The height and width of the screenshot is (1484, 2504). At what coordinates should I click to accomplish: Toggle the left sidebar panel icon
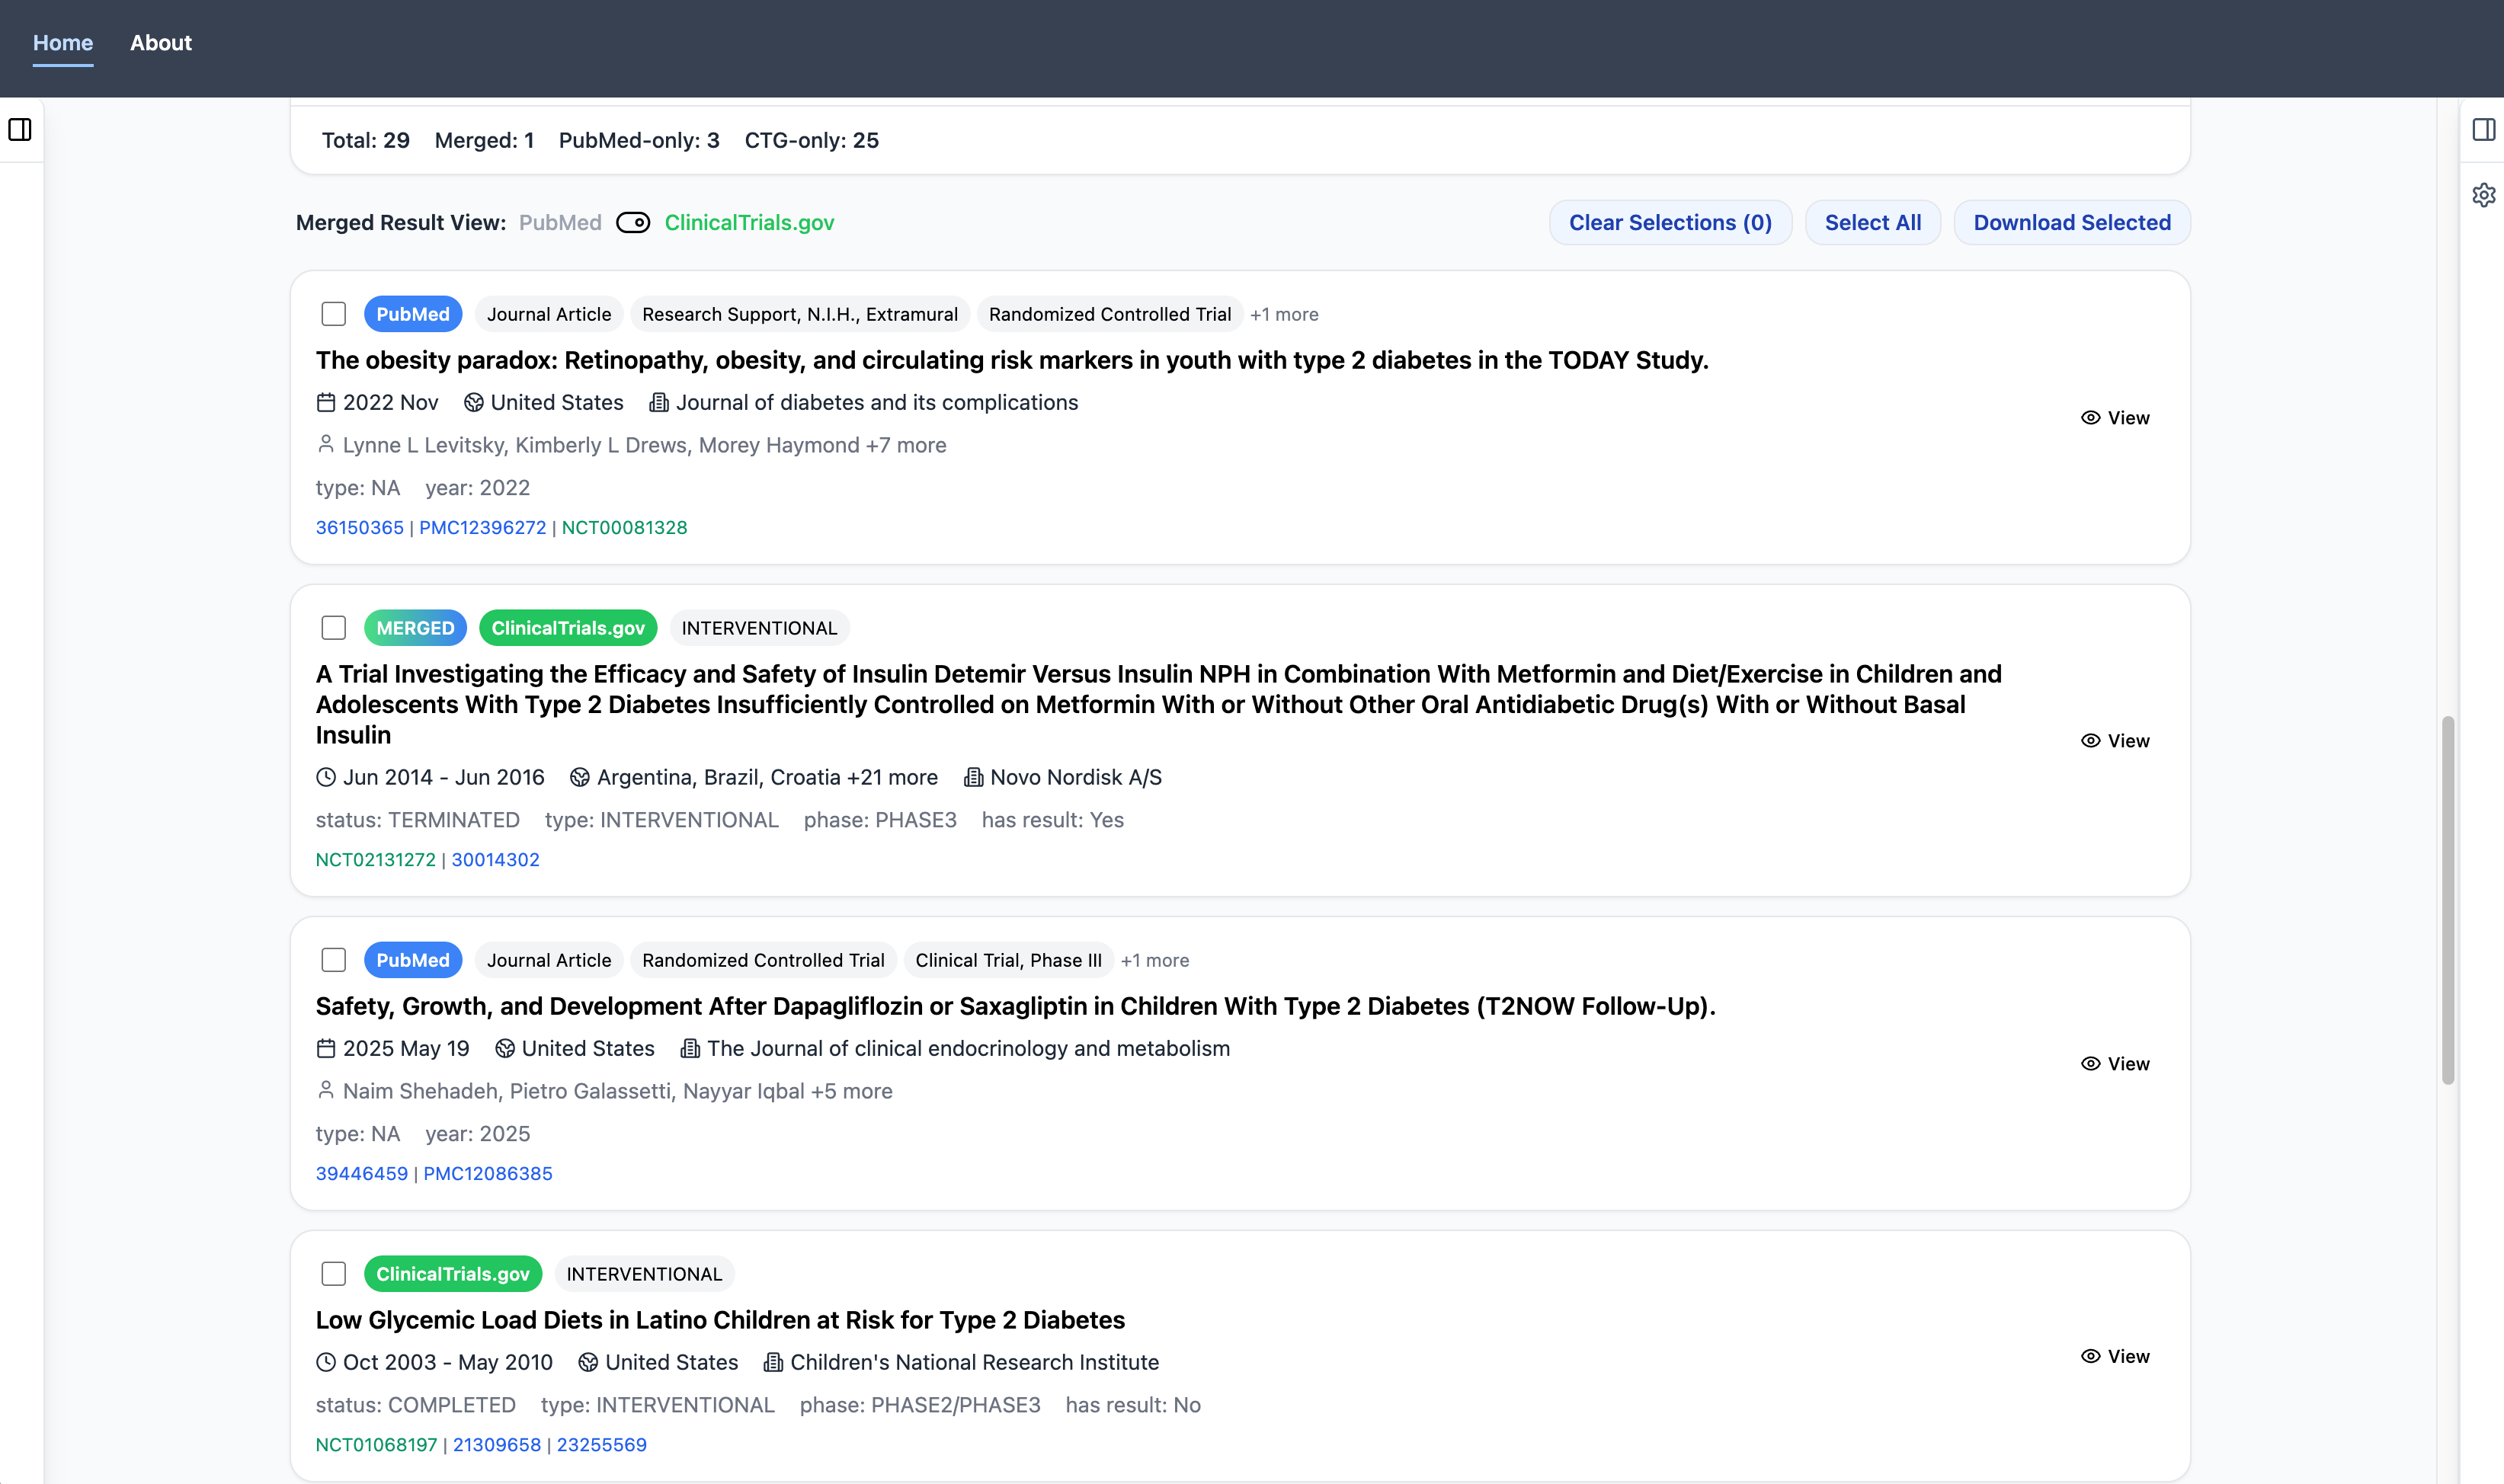pos(20,130)
